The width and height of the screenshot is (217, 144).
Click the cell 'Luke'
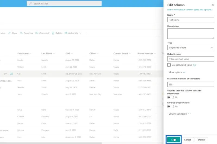(x=43, y=137)
